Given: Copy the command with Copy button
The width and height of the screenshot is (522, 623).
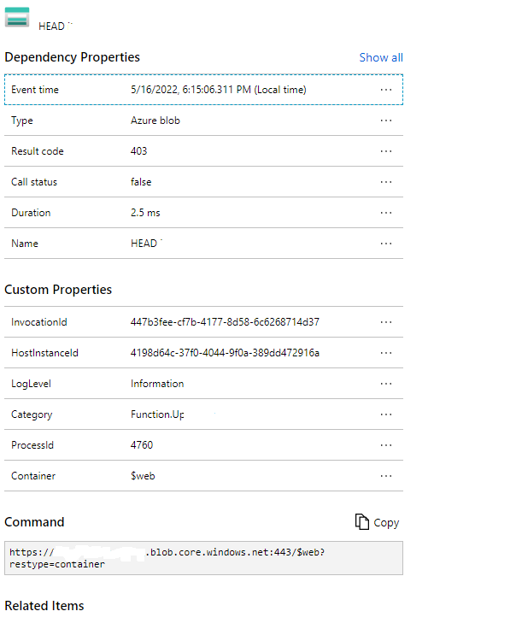Looking at the screenshot, I should click(x=377, y=522).
